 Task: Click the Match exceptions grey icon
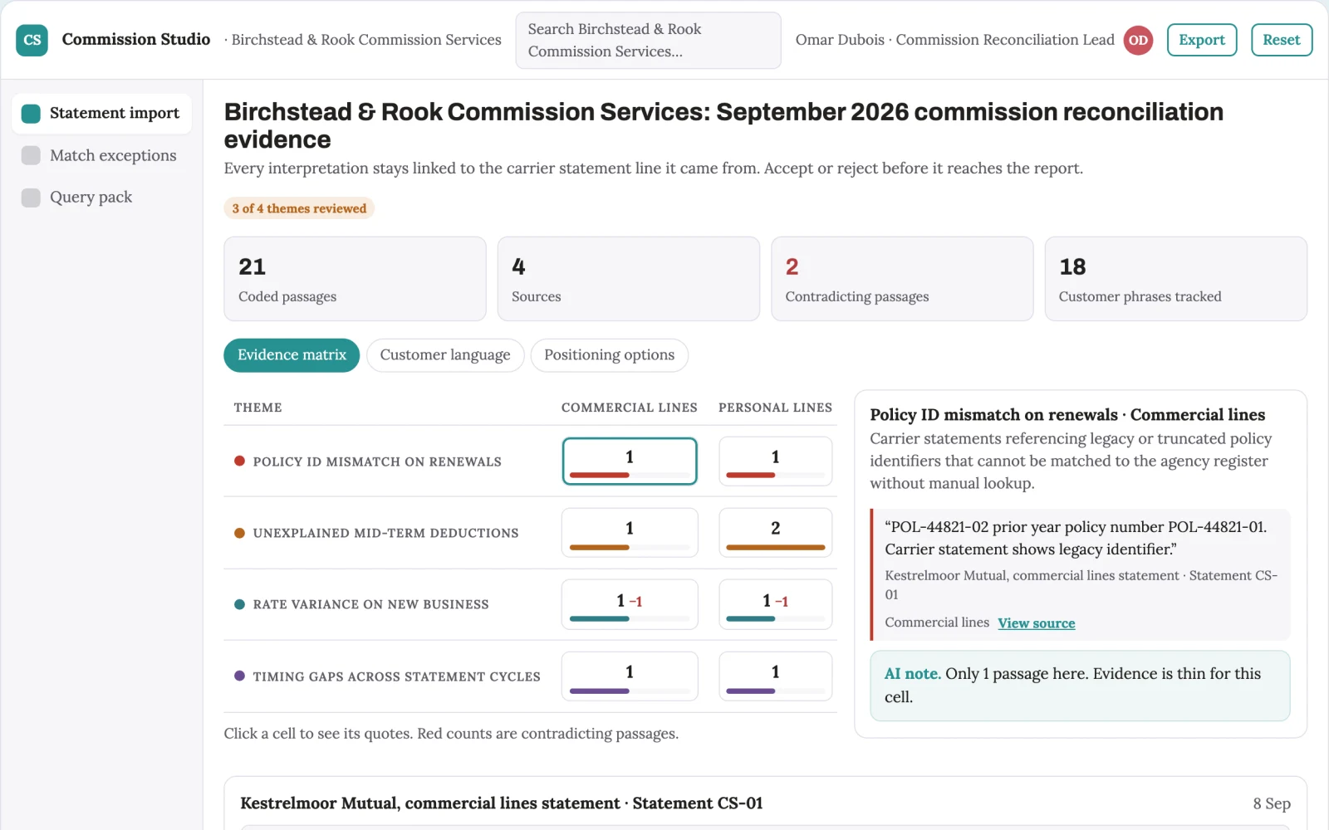tap(31, 155)
